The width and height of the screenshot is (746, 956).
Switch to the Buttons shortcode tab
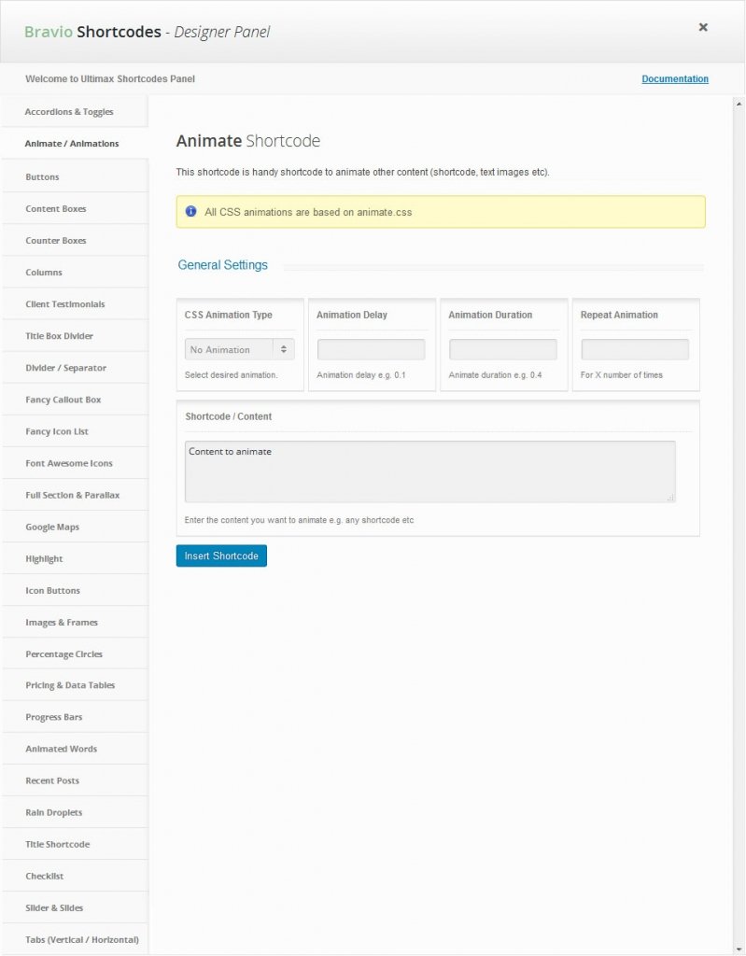42,177
